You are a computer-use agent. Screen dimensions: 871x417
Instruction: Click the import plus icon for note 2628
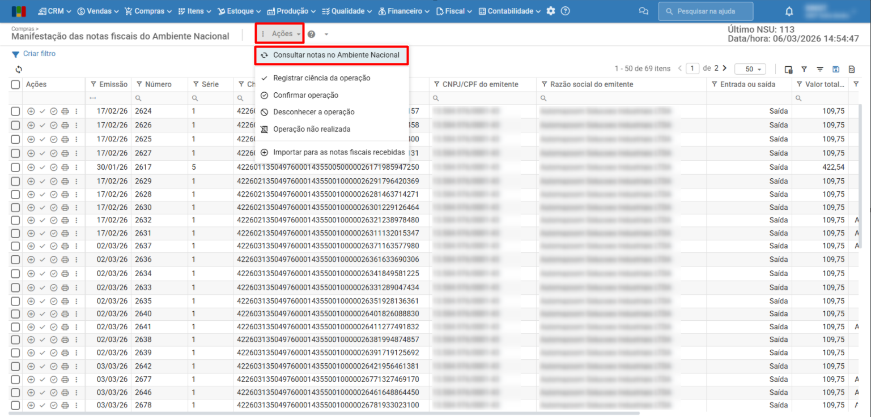(31, 195)
